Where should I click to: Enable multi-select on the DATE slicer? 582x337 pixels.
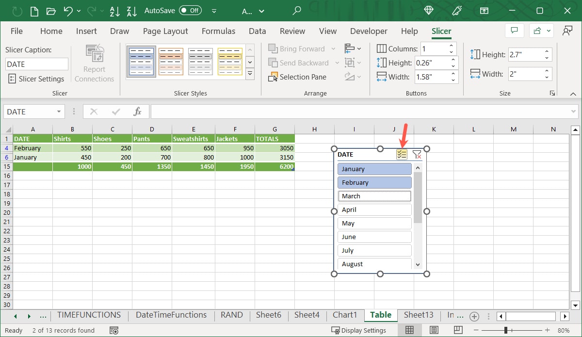coord(401,154)
